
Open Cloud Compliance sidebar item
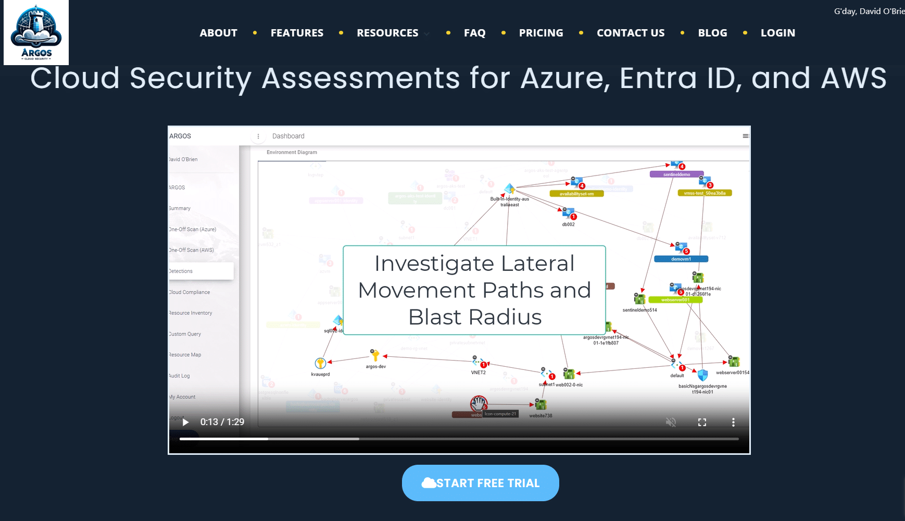pos(189,292)
